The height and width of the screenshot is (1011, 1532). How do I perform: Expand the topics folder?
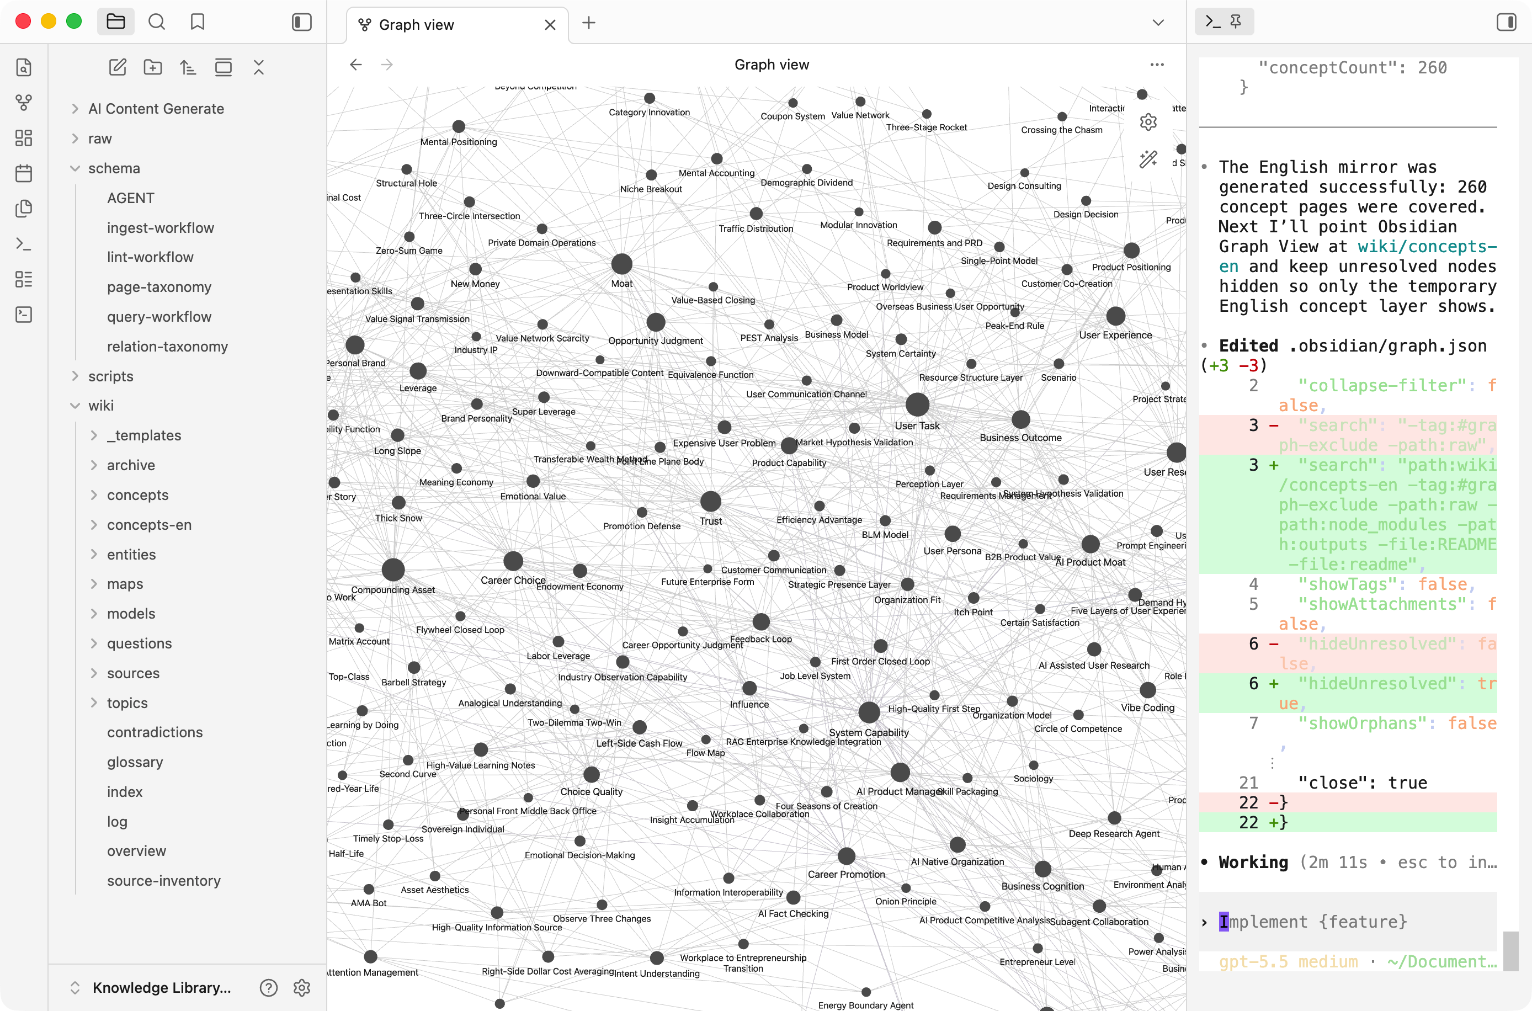pos(127,703)
